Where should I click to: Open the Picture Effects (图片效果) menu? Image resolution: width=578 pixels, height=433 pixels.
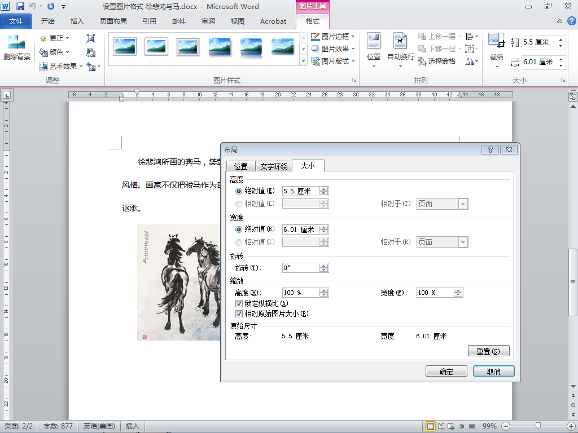click(333, 48)
